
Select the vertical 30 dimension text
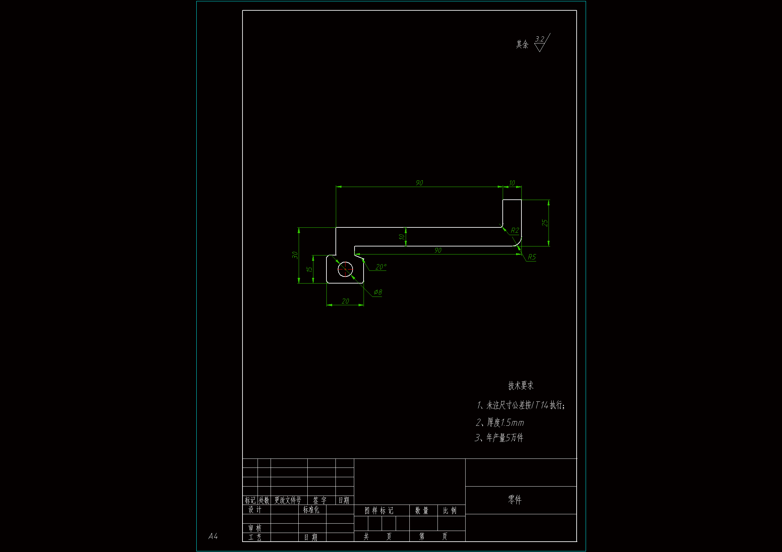[x=295, y=255]
